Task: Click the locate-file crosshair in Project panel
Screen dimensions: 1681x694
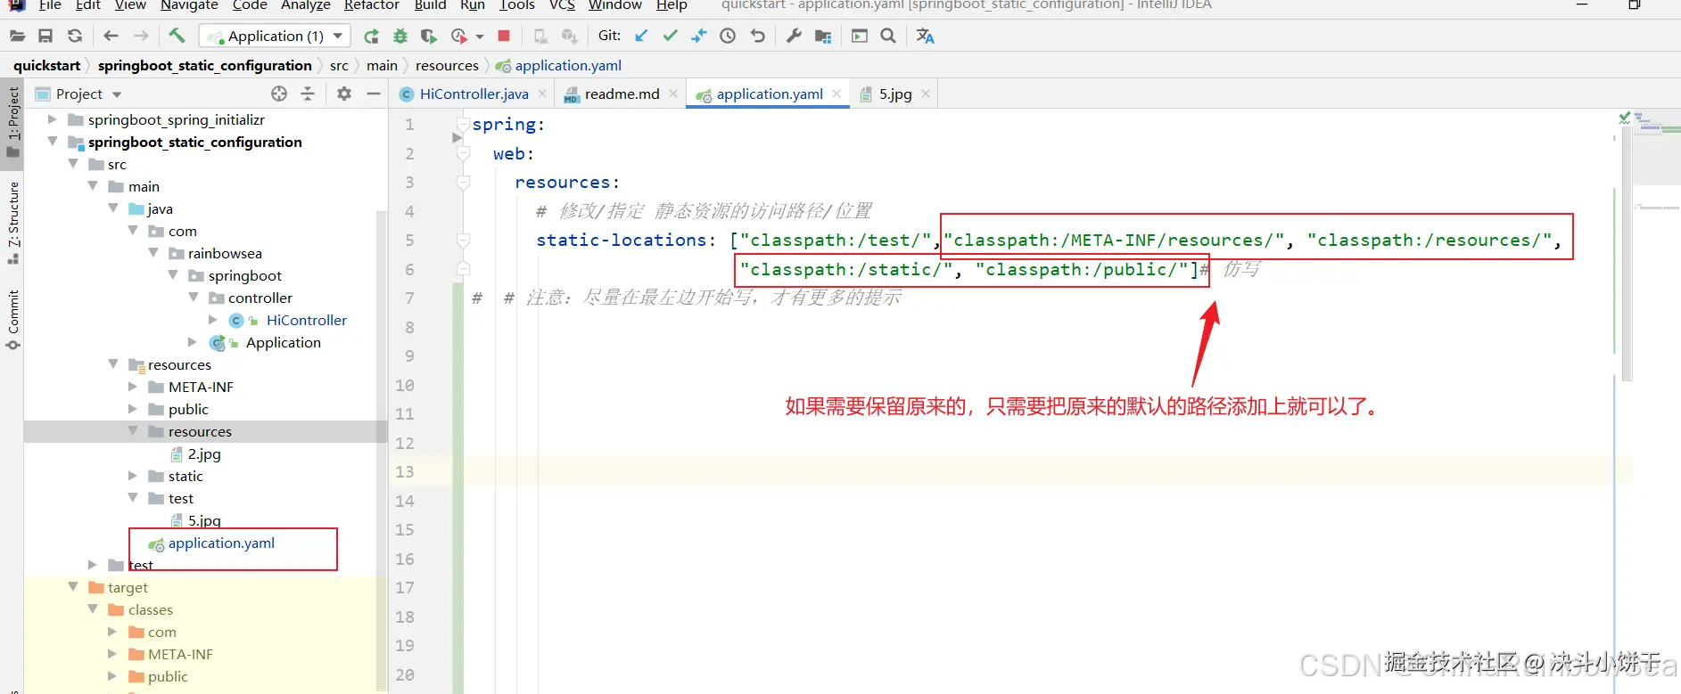Action: tap(279, 94)
